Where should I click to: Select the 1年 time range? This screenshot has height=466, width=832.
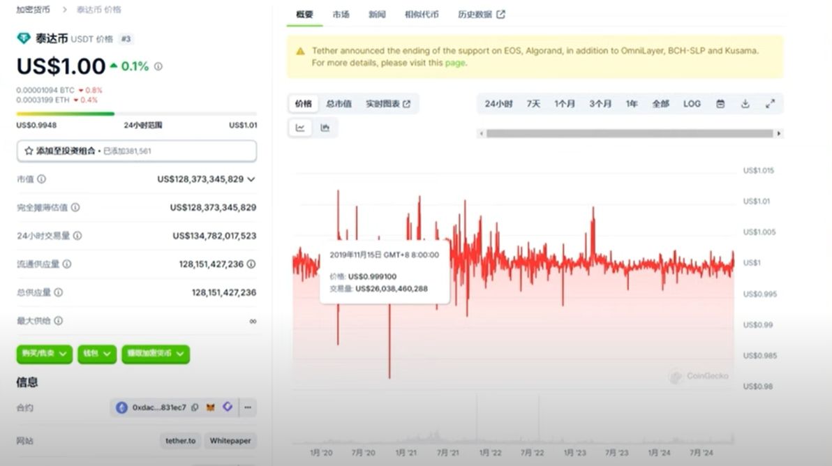click(x=630, y=103)
